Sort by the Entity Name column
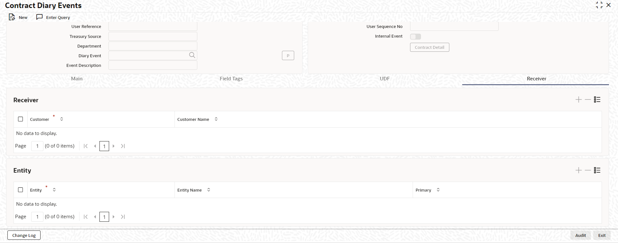 coord(209,190)
